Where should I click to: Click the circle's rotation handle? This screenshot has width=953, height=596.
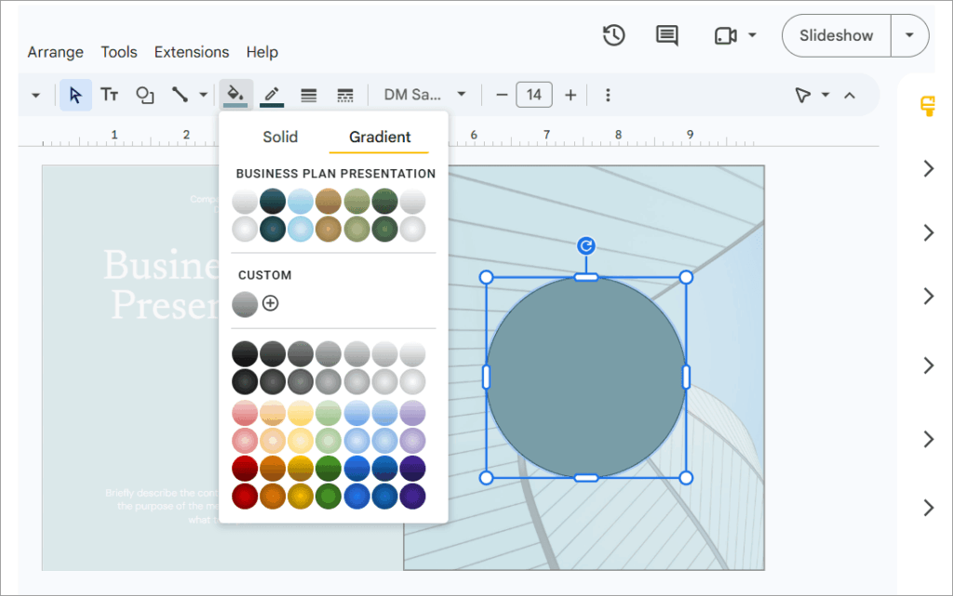[586, 245]
